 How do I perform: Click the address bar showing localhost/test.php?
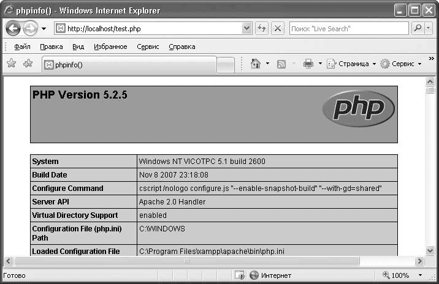coord(148,29)
